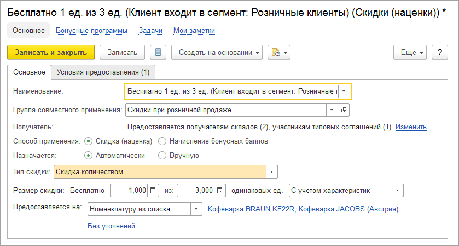This screenshot has height=246, width=459.
Task: Choose the Вручную radio option
Action: coord(162,156)
